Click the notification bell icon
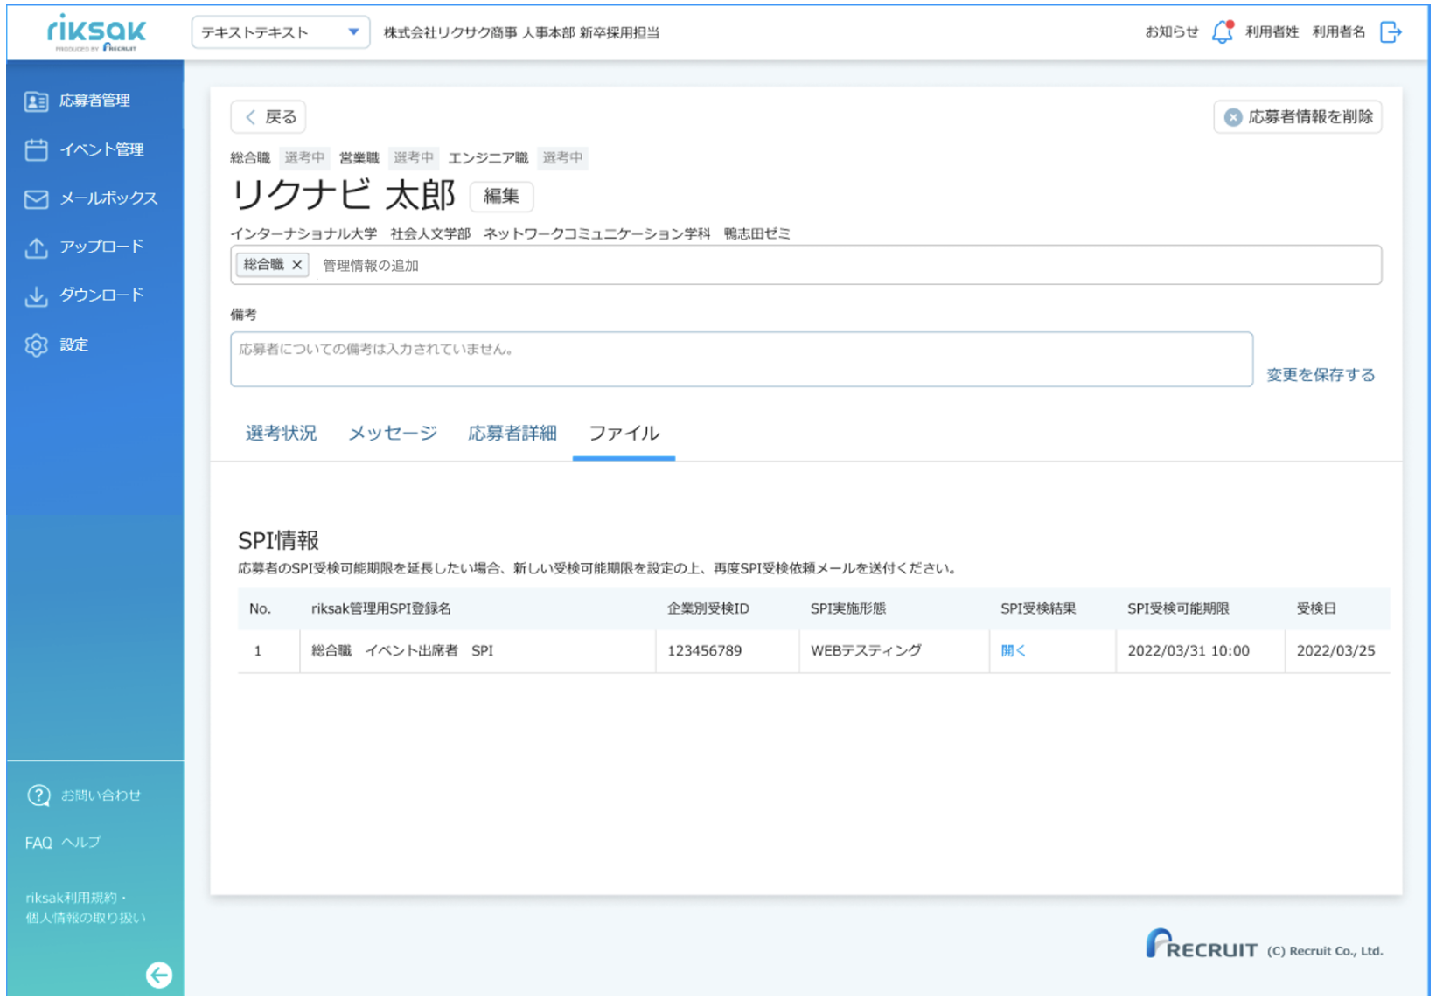 (1223, 32)
